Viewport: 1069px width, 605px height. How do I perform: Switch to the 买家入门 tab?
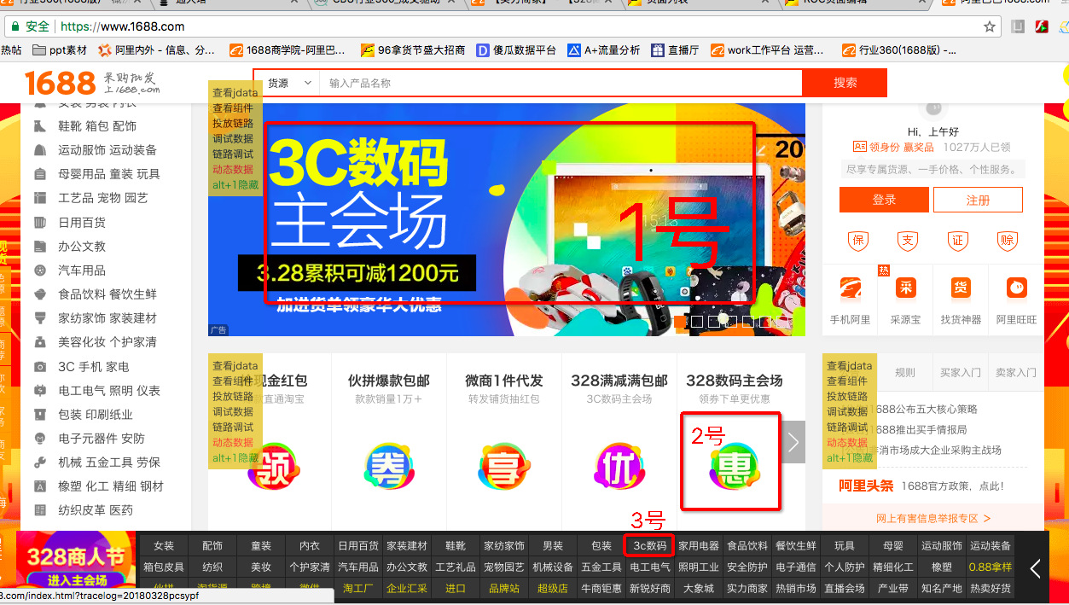tap(960, 372)
